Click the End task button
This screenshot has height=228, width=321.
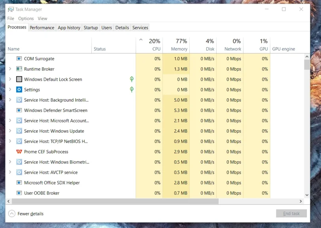(x=291, y=213)
